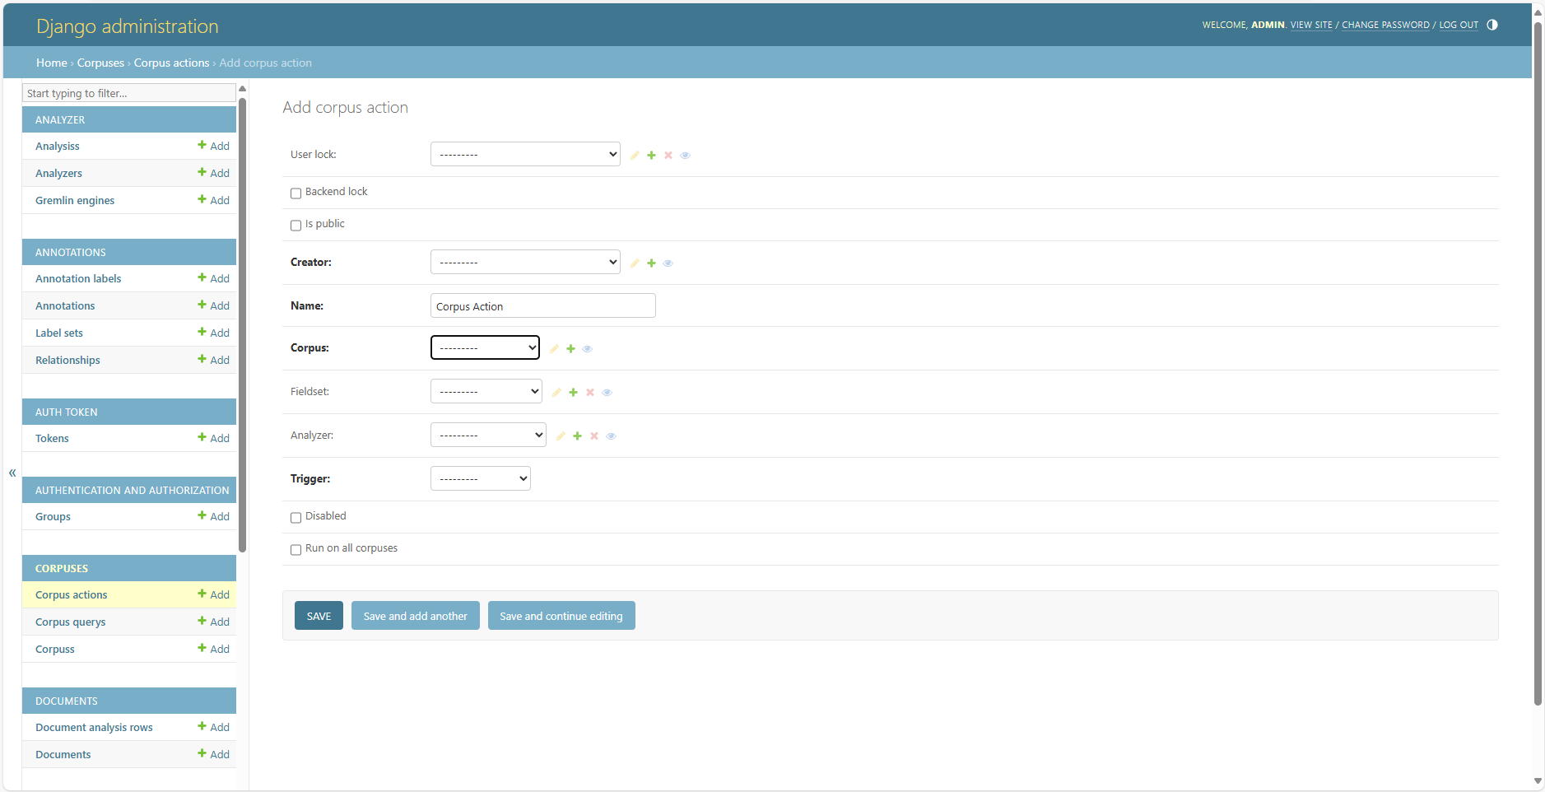The height and width of the screenshot is (792, 1545).
Task: Check the Is public checkbox
Action: pyautogui.click(x=296, y=226)
